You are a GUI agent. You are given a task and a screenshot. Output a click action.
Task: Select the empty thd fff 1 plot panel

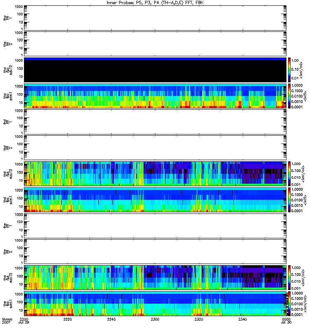155,122
